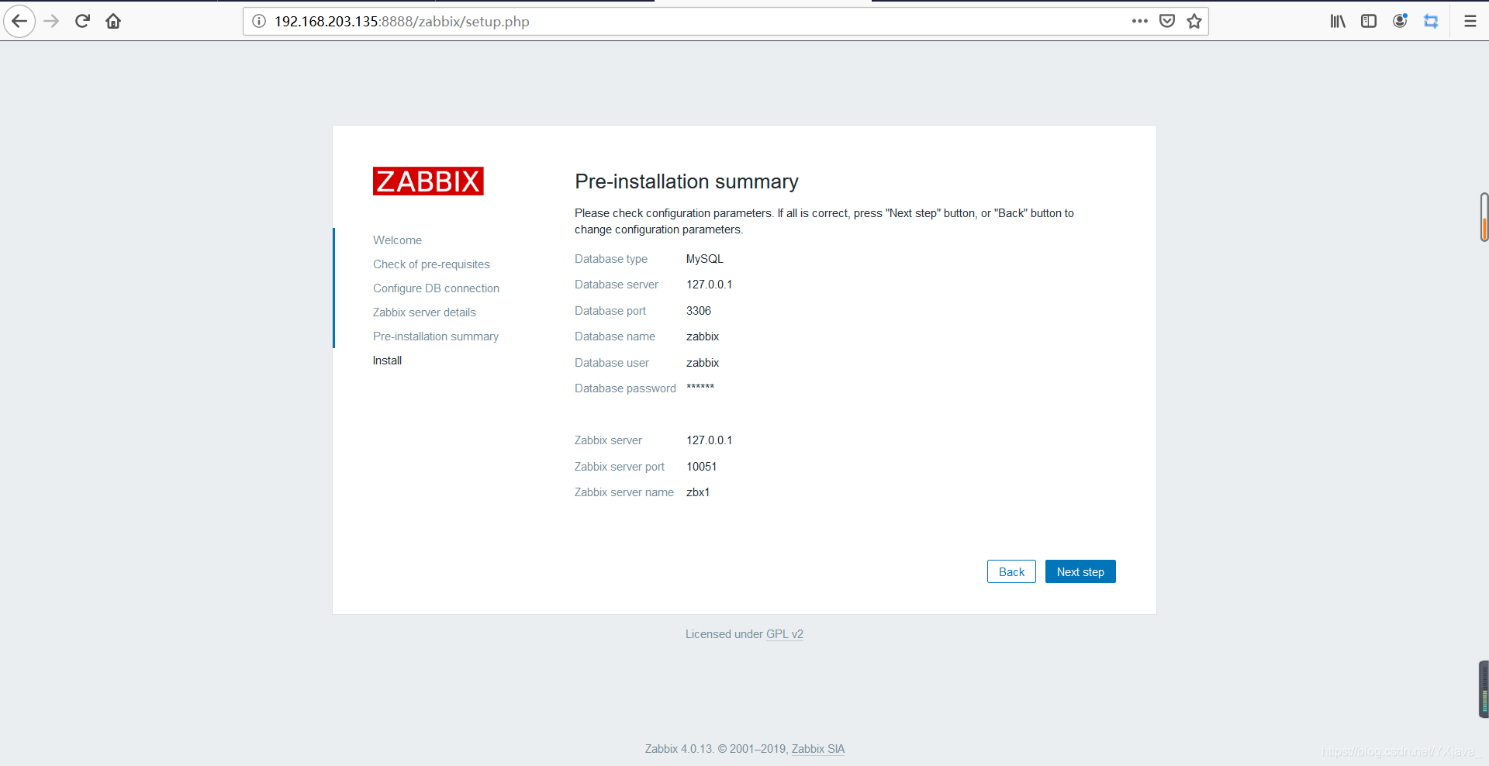Toggle the browser sidebar
This screenshot has width=1489, height=766.
tap(1369, 21)
